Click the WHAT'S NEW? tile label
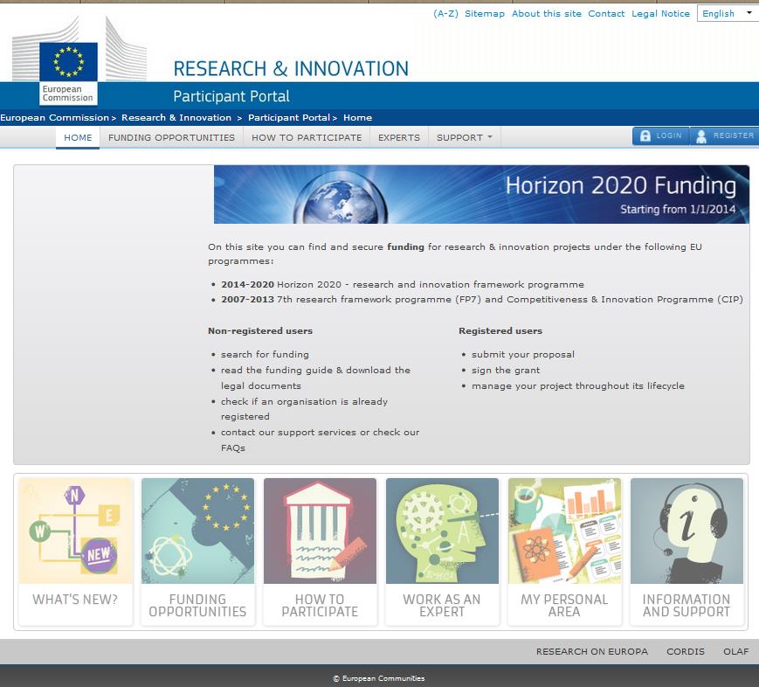 tap(75, 600)
